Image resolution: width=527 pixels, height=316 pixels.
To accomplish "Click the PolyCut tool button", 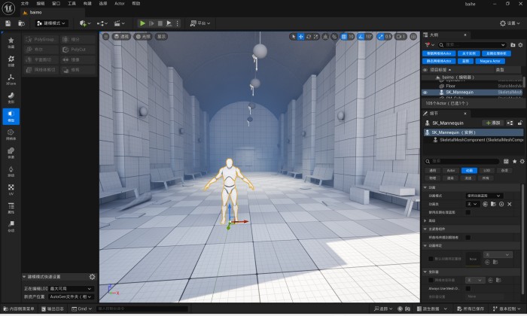I will point(78,50).
